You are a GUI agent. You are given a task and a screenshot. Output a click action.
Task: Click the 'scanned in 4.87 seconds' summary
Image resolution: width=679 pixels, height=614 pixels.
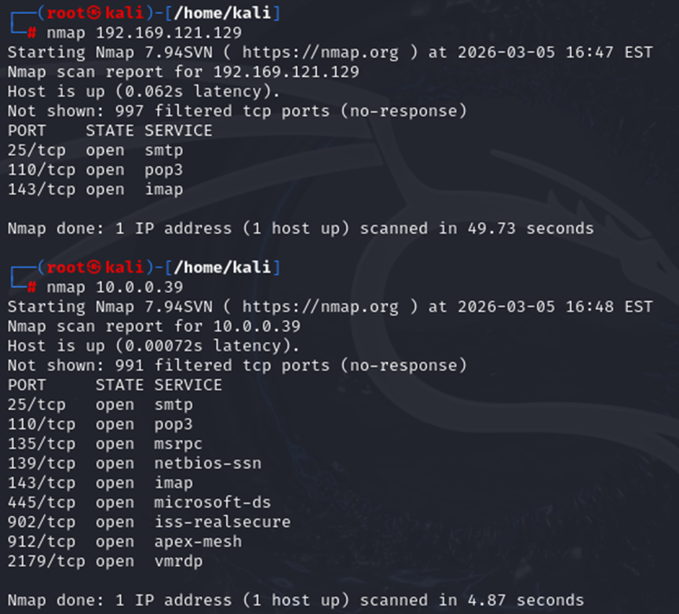[472, 601]
